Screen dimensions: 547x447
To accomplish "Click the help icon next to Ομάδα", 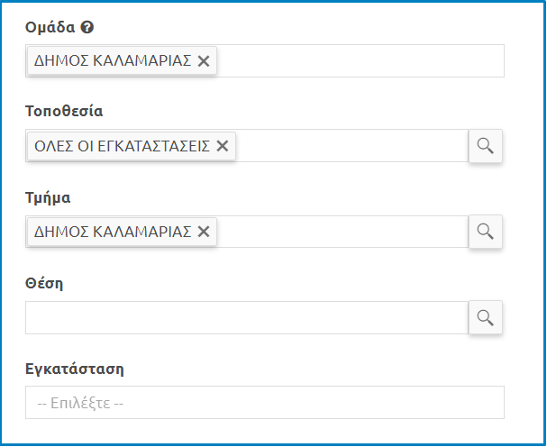I will 88,27.
